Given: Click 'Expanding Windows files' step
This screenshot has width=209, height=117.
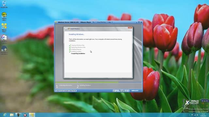Looking at the screenshot, I should (x=78, y=47).
